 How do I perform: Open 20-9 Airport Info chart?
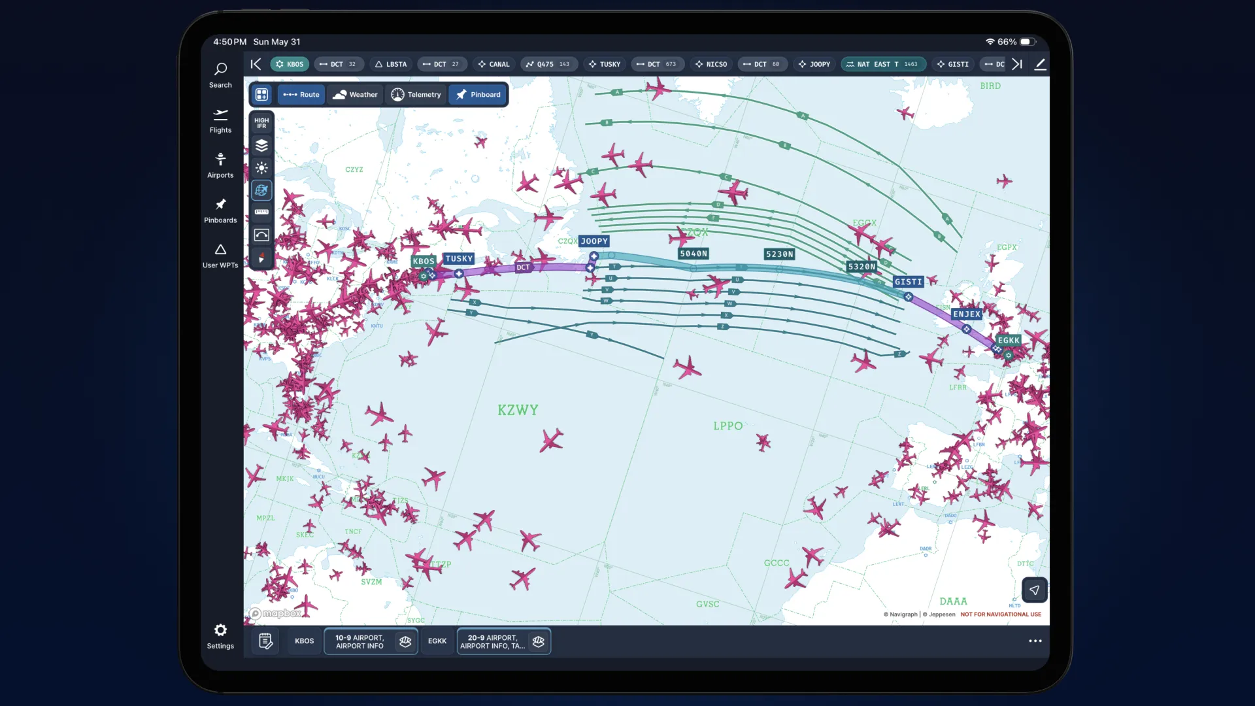pos(503,641)
